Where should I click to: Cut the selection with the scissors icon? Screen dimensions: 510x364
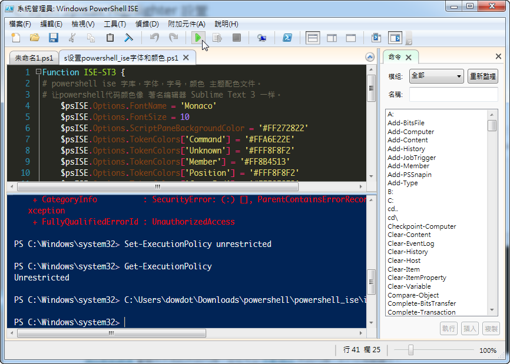point(72,38)
